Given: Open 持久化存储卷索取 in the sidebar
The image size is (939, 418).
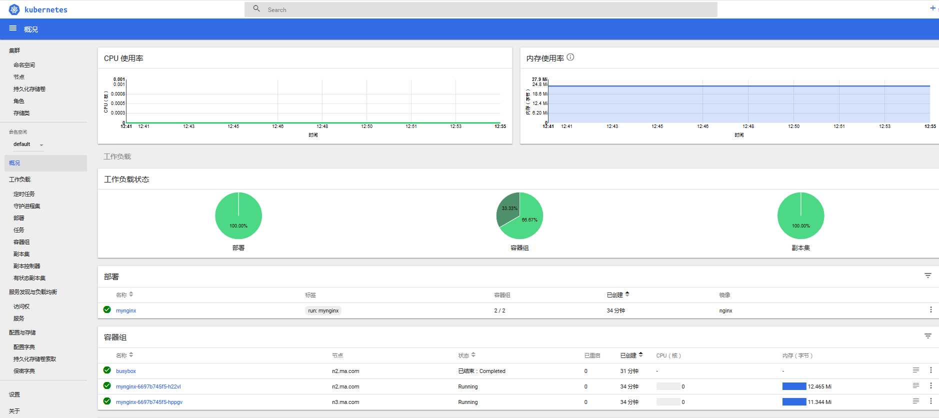Looking at the screenshot, I should [34, 359].
